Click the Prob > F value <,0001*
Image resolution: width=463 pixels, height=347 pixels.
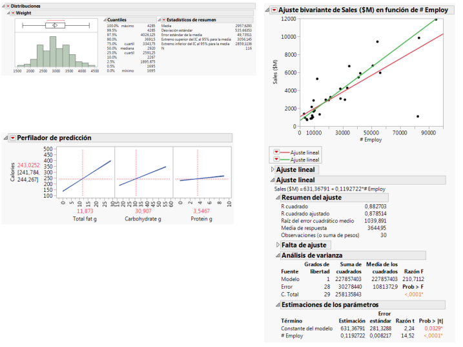[414, 295]
